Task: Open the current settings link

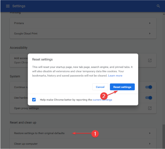Action: click(x=102, y=100)
